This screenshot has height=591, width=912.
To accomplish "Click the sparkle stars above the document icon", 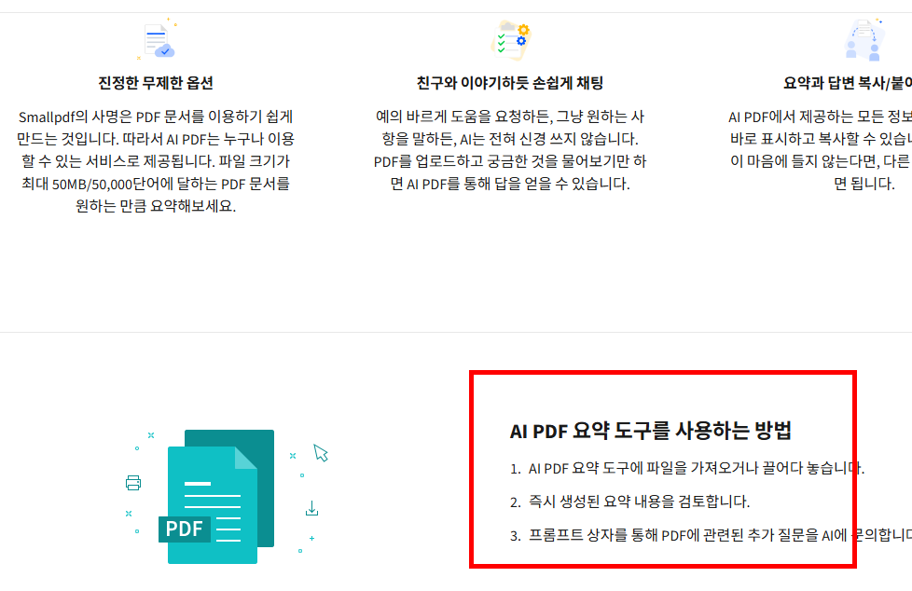I will [x=168, y=19].
